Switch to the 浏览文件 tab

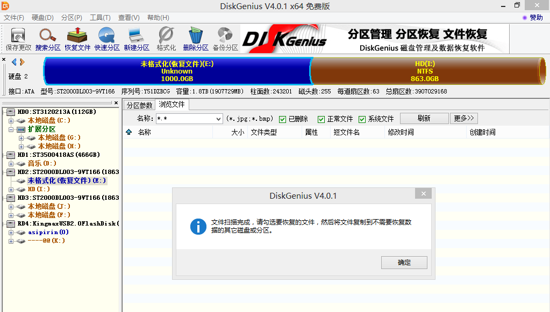pyautogui.click(x=172, y=104)
